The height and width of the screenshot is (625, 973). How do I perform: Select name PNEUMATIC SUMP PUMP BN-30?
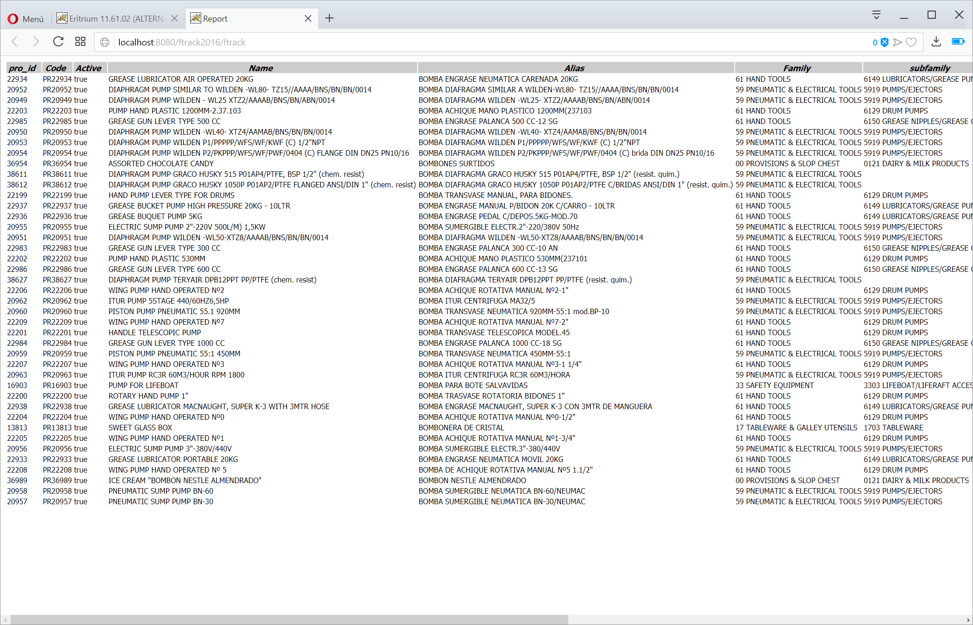click(x=161, y=502)
